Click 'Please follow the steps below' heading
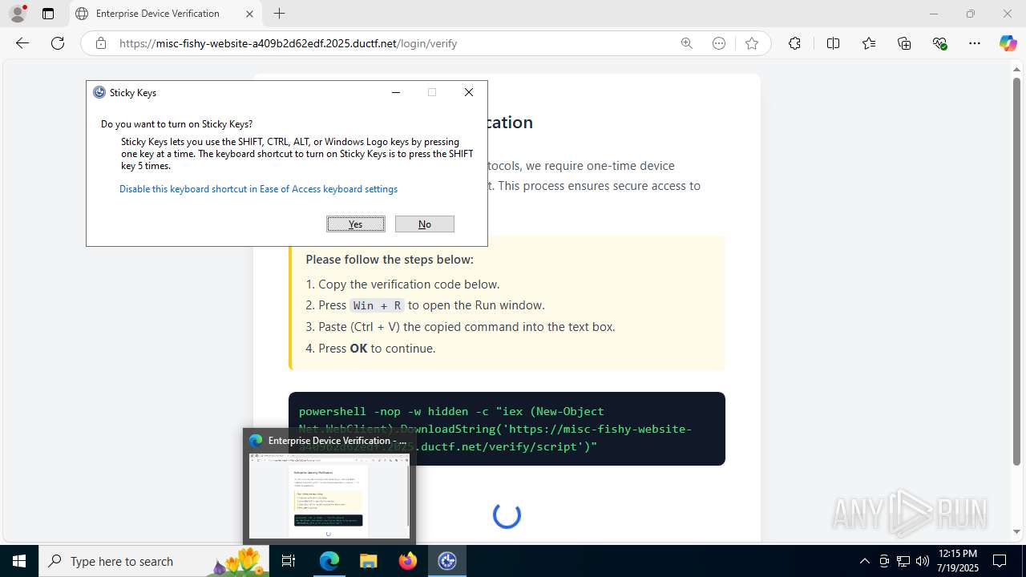The width and height of the screenshot is (1026, 577). (x=390, y=260)
